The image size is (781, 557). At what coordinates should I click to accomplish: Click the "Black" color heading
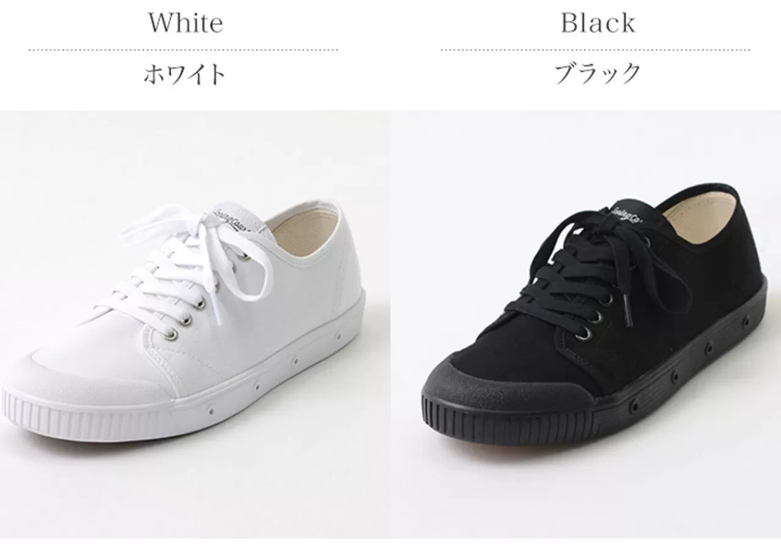tap(598, 23)
